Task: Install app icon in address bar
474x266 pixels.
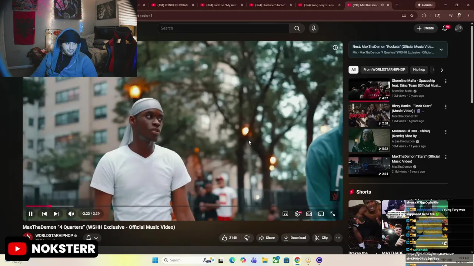Action: [404, 16]
